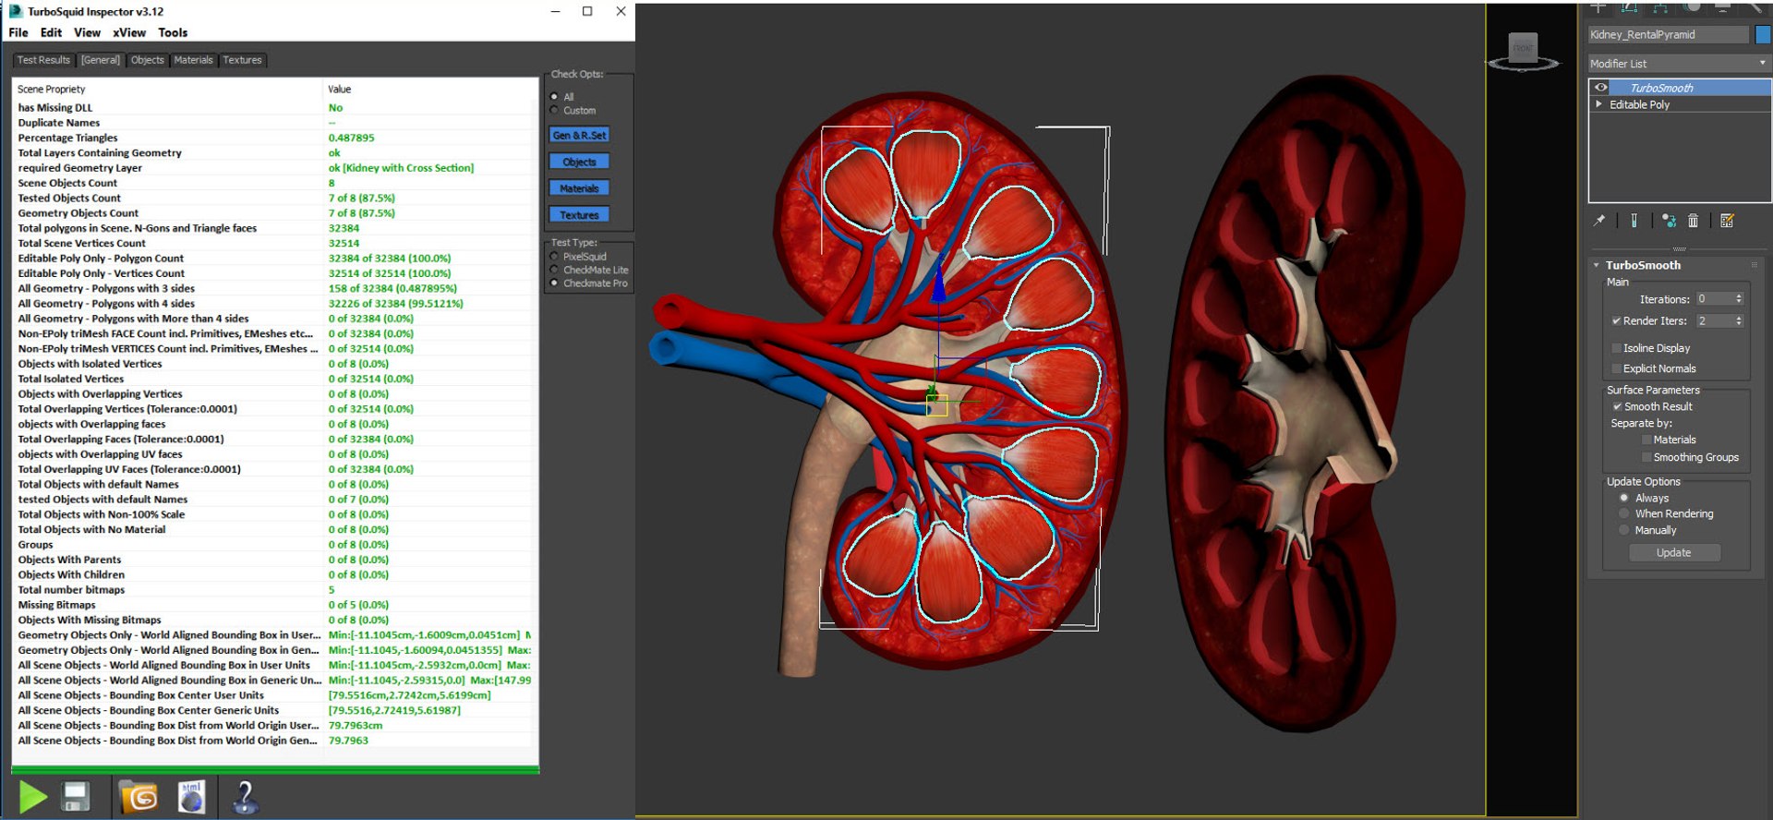Export the report via the html icon
This screenshot has height=820, width=1773.
[191, 796]
